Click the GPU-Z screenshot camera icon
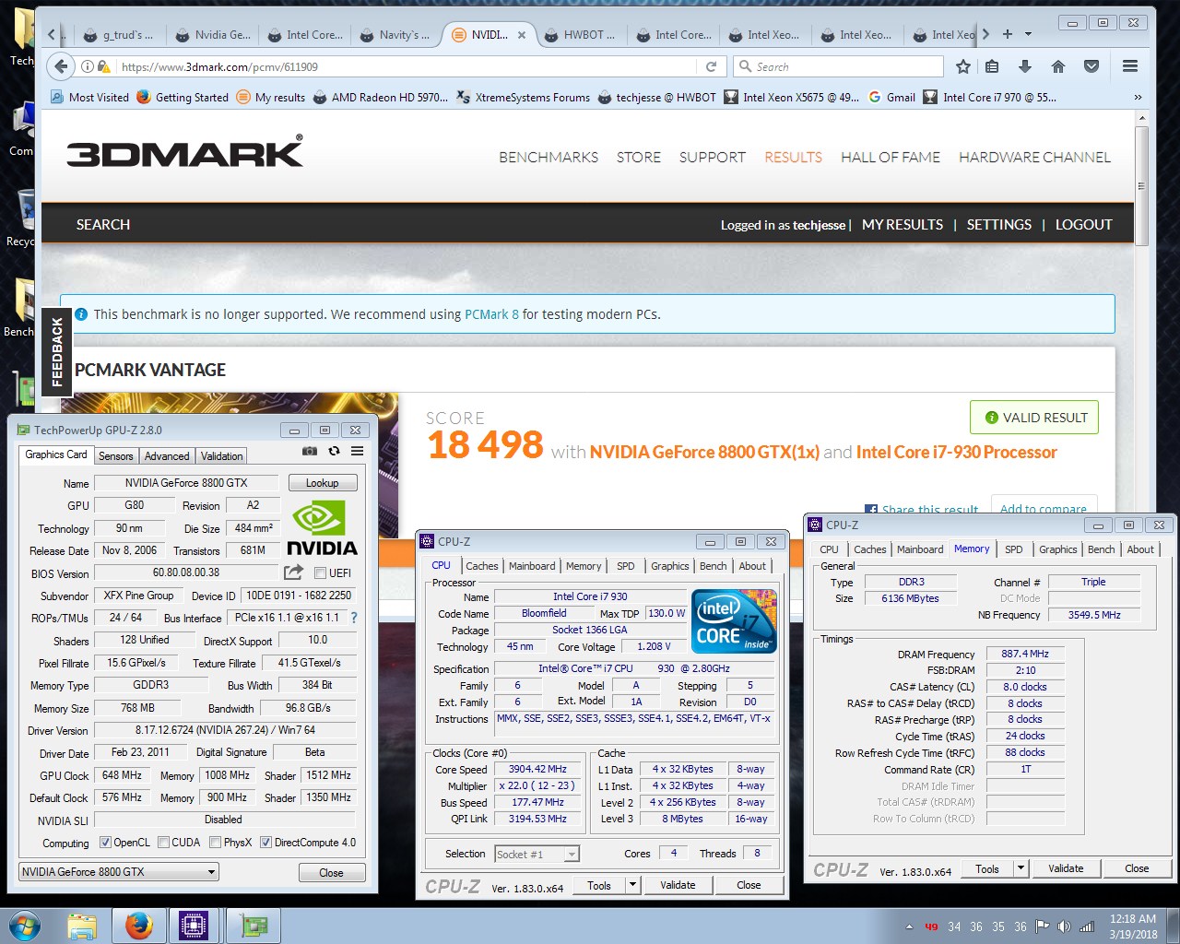The width and height of the screenshot is (1180, 944). (310, 451)
